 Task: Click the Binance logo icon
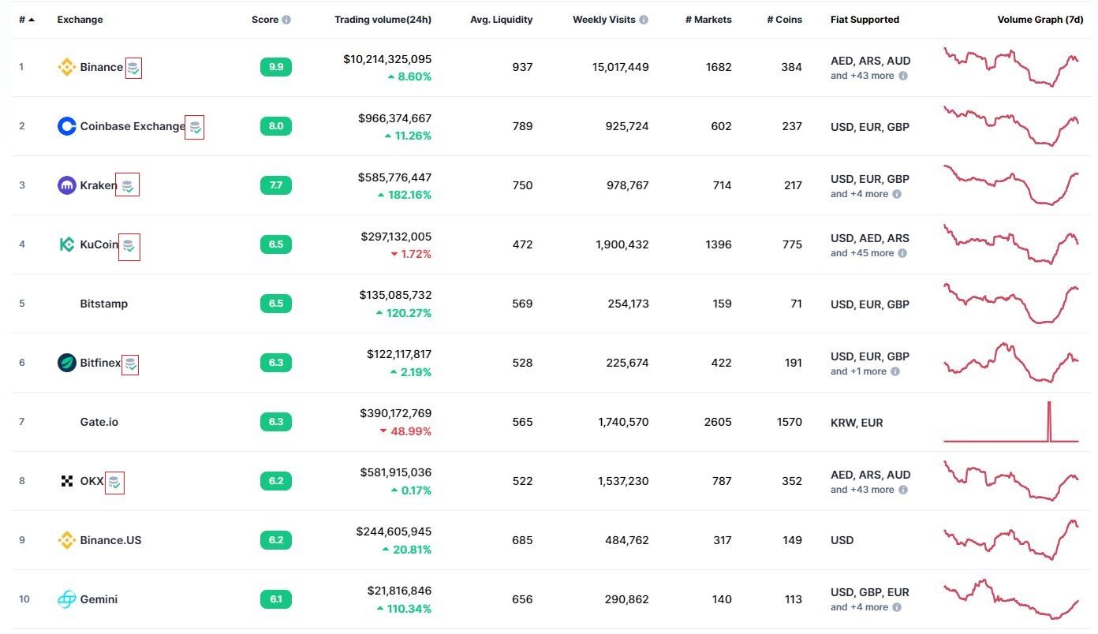tap(67, 67)
